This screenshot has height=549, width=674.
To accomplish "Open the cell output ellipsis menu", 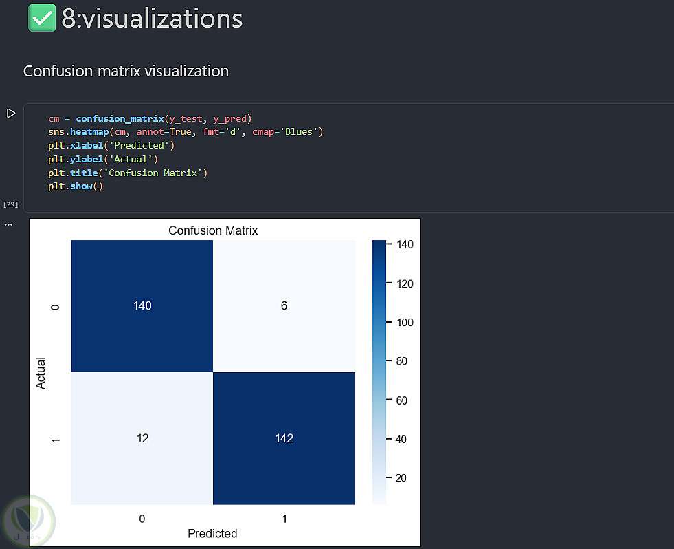I will (x=8, y=224).
